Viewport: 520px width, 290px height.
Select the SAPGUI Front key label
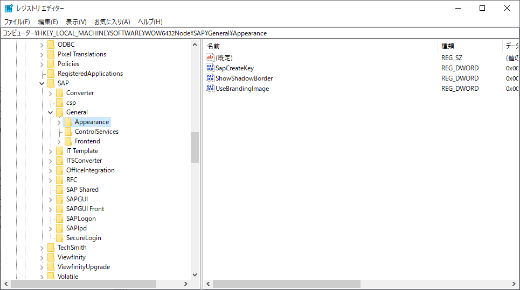85,209
